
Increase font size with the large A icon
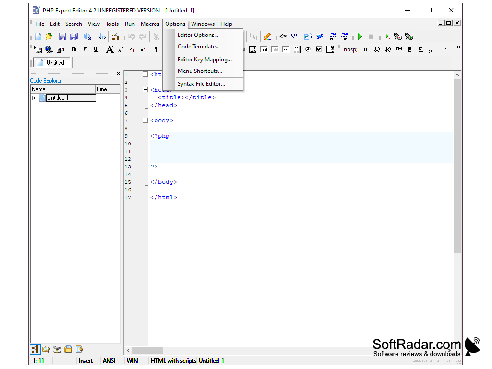click(110, 49)
